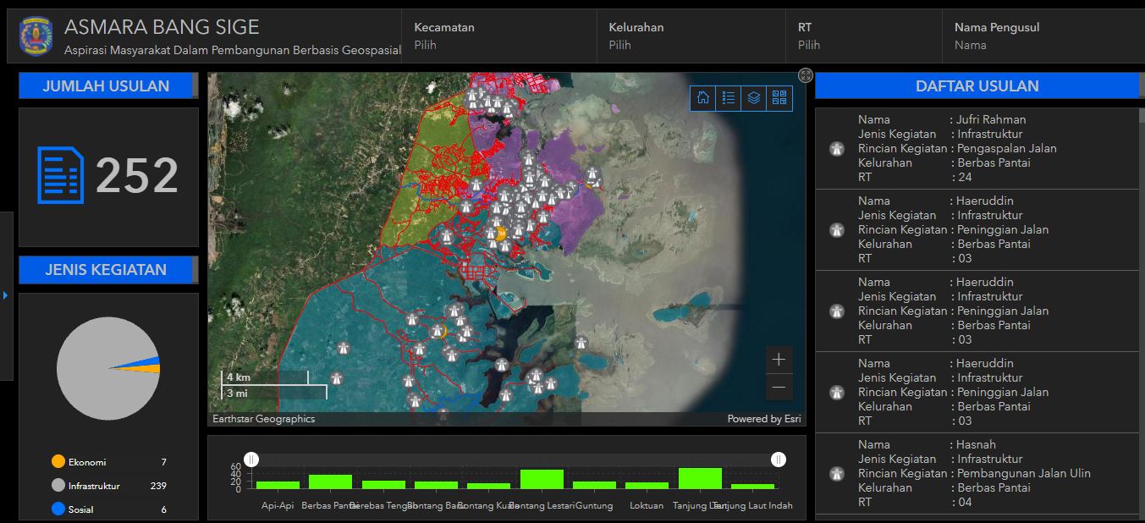Click the megaphone icon on Jufri Rahman's entry
Screen dimensions: 1145x523
pos(836,148)
